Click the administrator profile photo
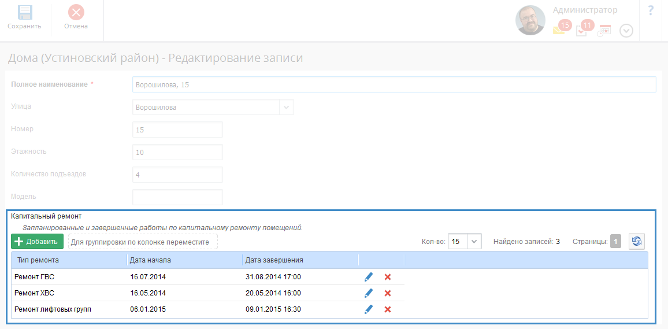This screenshot has width=668, height=329. [530, 20]
